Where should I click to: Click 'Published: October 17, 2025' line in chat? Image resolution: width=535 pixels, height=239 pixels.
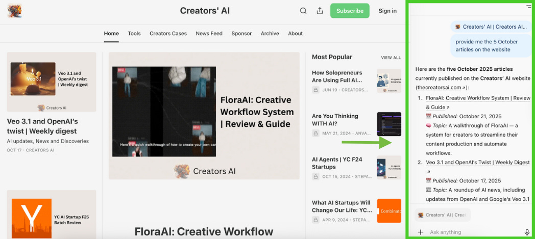pyautogui.click(x=464, y=181)
